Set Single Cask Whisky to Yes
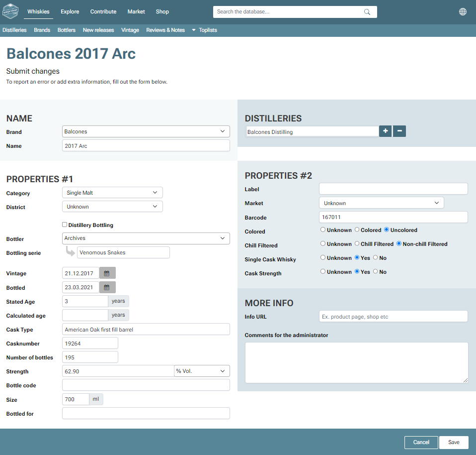Screen dimensions: 476x455 pos(357,257)
